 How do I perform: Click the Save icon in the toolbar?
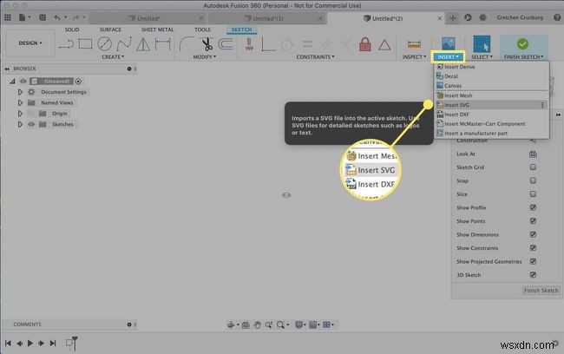pyautogui.click(x=43, y=17)
